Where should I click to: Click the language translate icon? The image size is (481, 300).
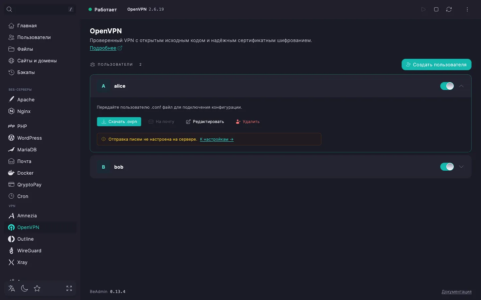[12, 288]
